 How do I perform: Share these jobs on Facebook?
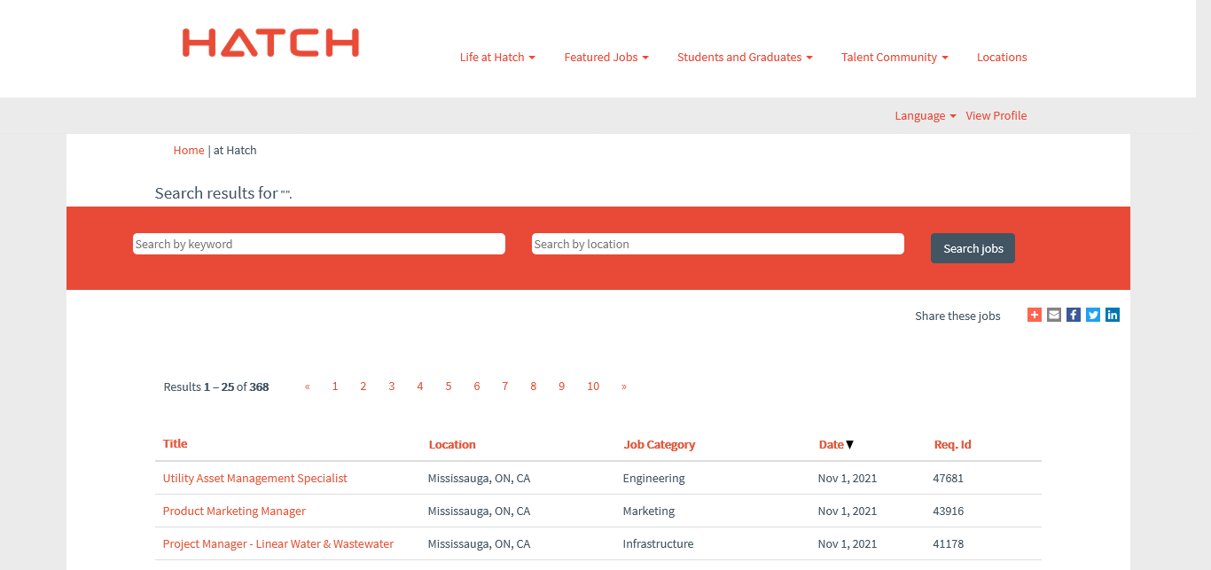click(x=1074, y=315)
